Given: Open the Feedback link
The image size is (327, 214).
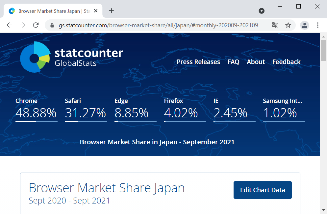Looking at the screenshot, I should pos(286,62).
